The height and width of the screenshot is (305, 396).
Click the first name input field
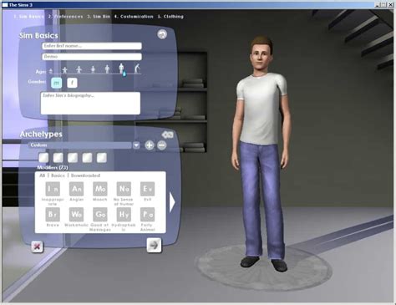coord(92,46)
